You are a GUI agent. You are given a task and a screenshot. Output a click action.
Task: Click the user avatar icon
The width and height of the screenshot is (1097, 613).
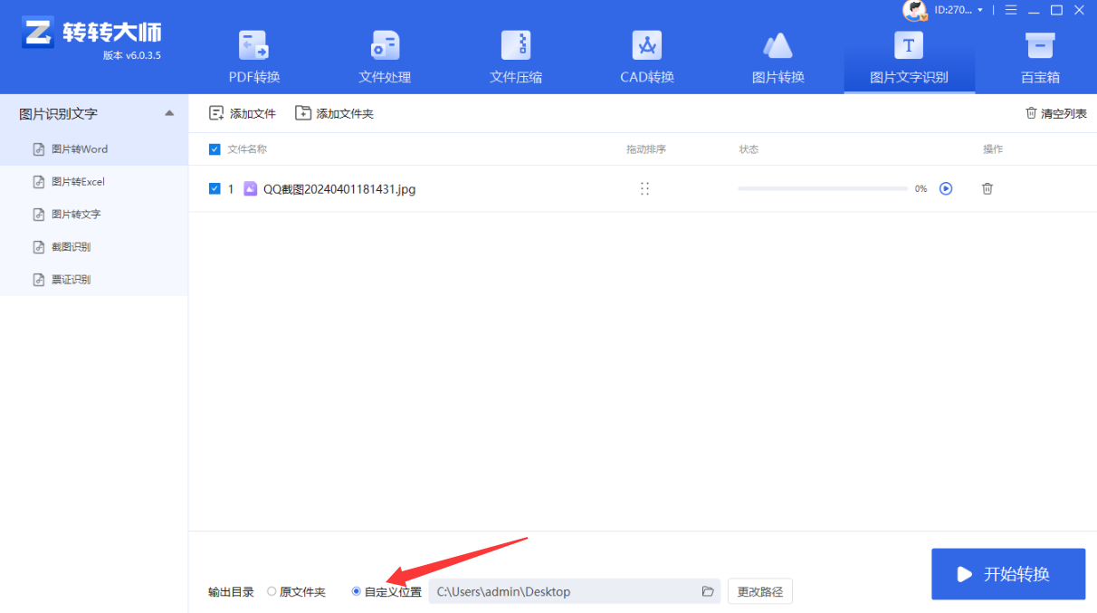[x=915, y=10]
